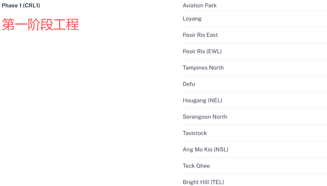Click the Hougang (NEL) row

(x=255, y=100)
